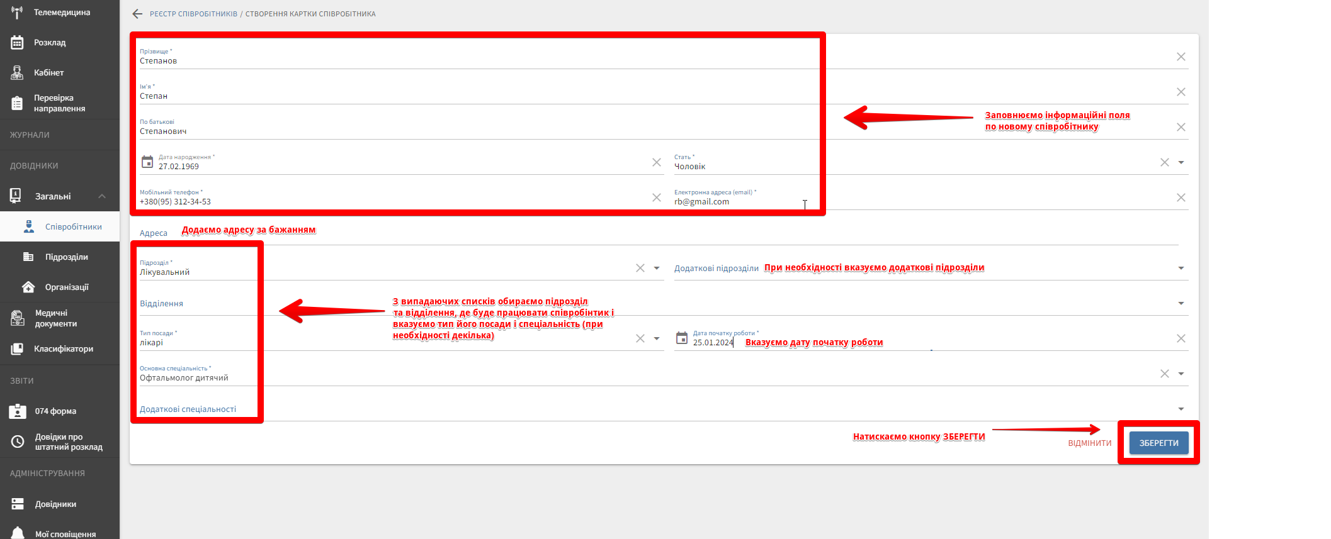Clear the Мобільний телефон field

pyautogui.click(x=656, y=197)
